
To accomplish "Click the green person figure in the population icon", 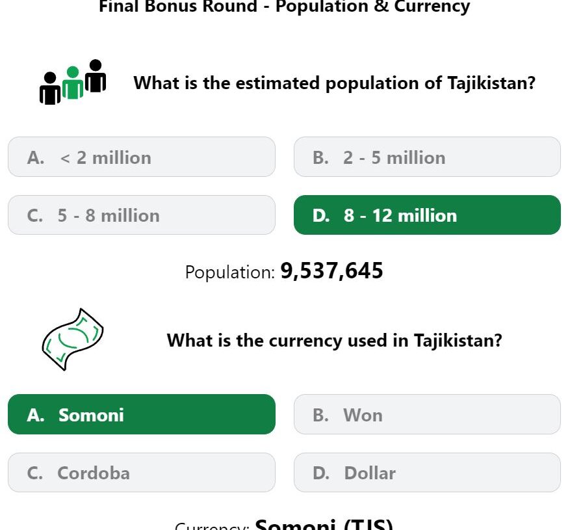I will [73, 83].
